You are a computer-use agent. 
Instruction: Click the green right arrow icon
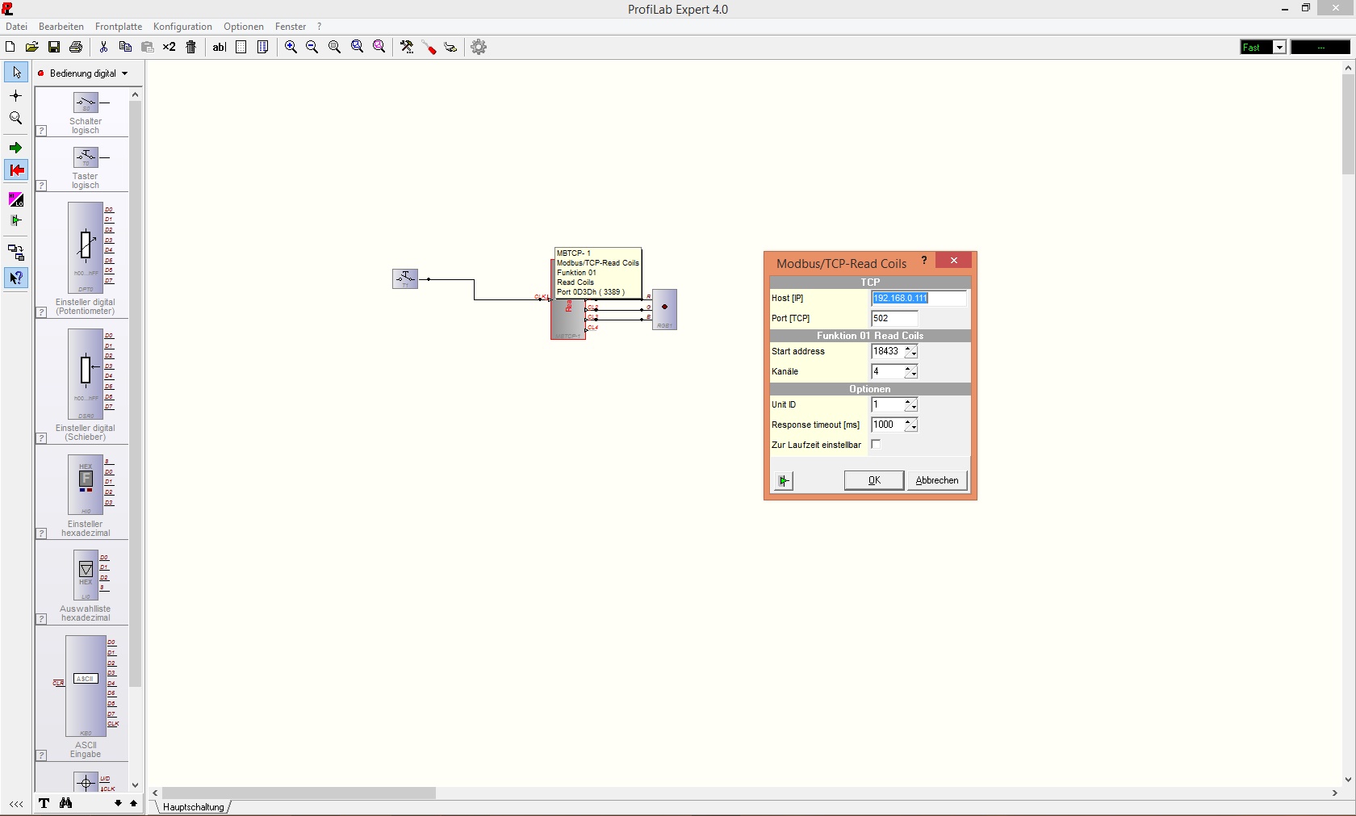coord(16,148)
